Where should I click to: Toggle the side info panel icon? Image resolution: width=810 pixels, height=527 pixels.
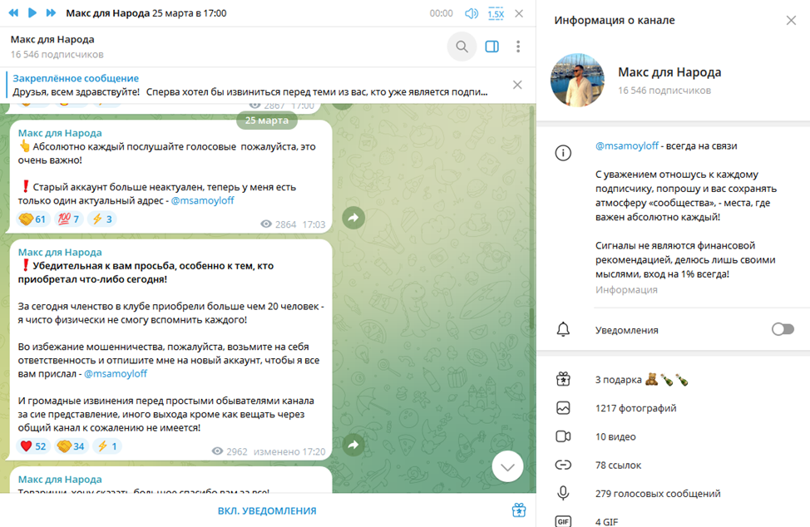click(x=491, y=47)
